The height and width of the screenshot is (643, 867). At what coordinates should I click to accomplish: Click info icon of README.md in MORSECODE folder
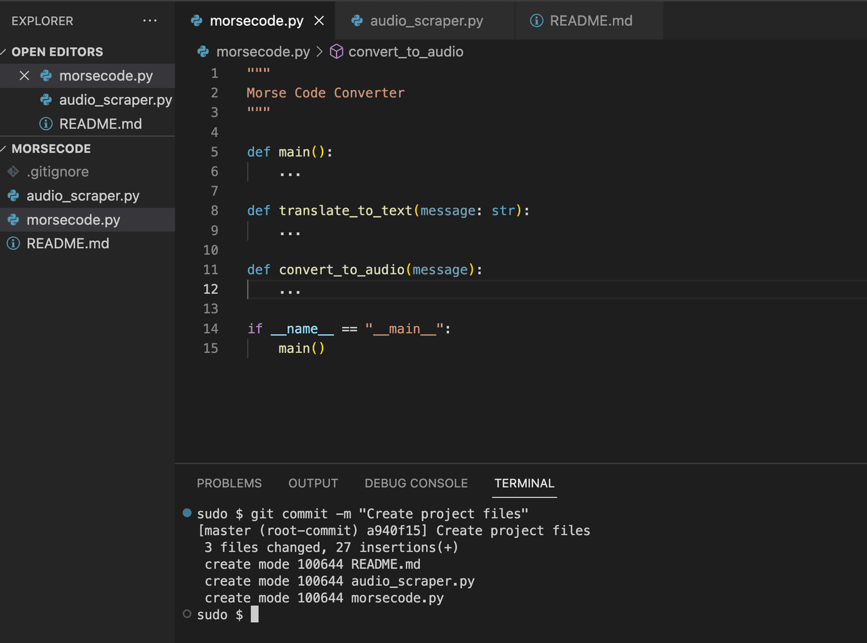tap(13, 243)
